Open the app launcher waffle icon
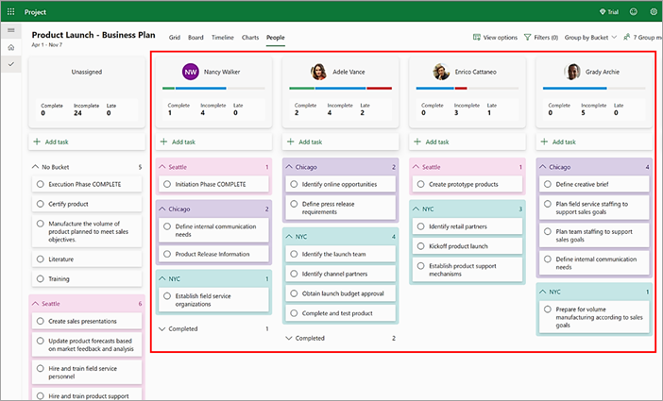 click(x=10, y=11)
